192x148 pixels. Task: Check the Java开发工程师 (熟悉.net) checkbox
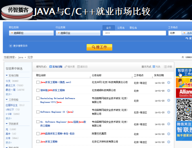click(x=38, y=82)
